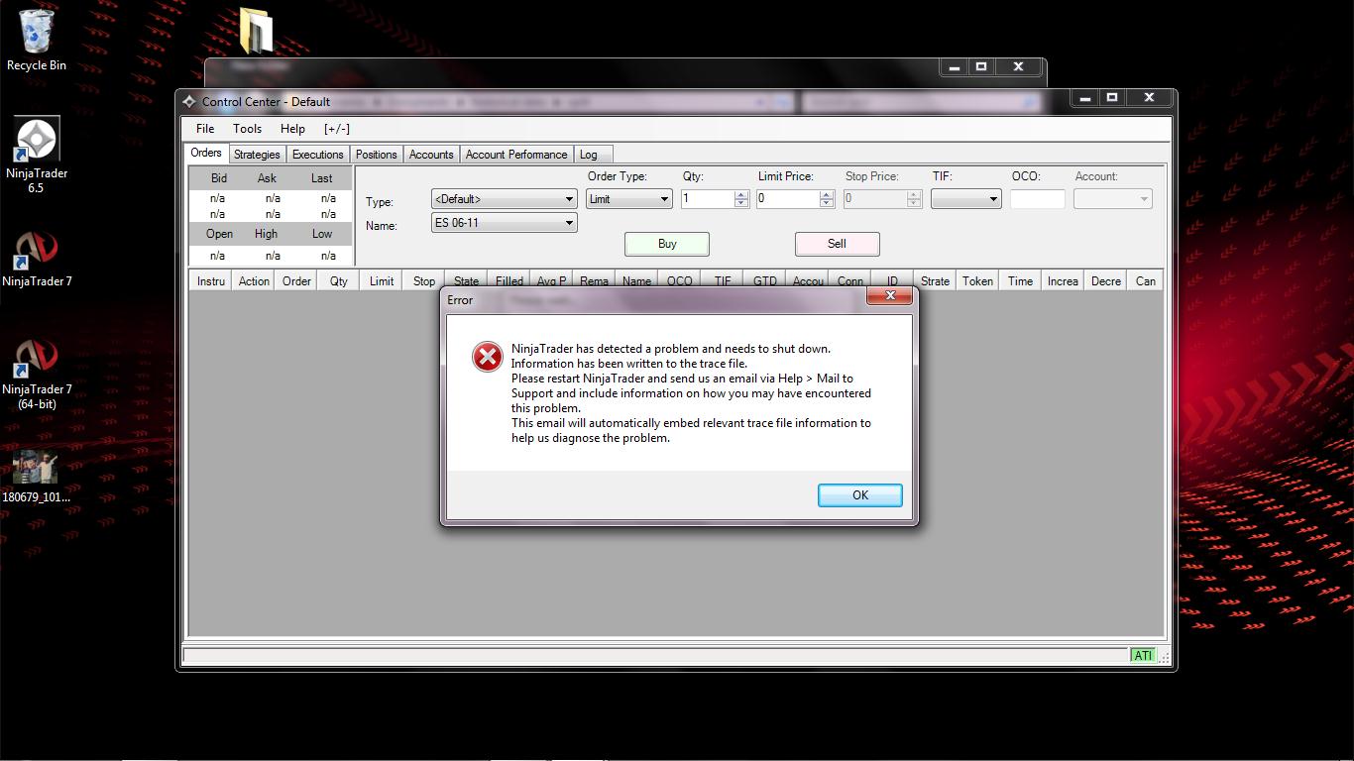This screenshot has width=1354, height=761.
Task: Open the Help menu
Action: point(292,129)
